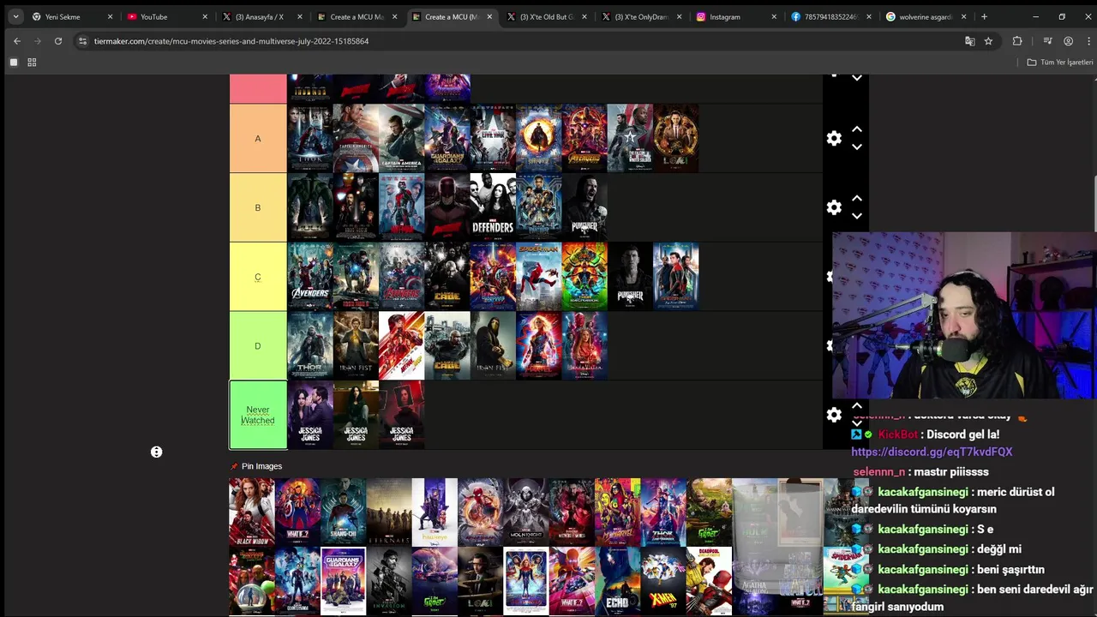Select Hawkeye poster in image pool
The width and height of the screenshot is (1097, 617).
(x=435, y=512)
